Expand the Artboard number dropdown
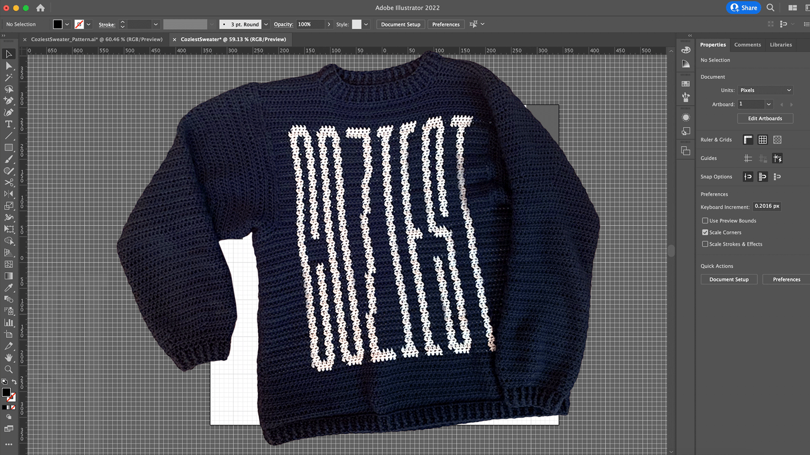The width and height of the screenshot is (810, 455). point(769,104)
